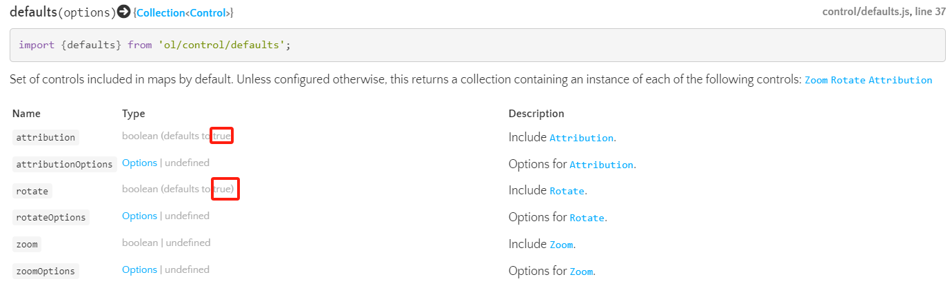Open the control/defaults.js line 37 source link

click(884, 12)
